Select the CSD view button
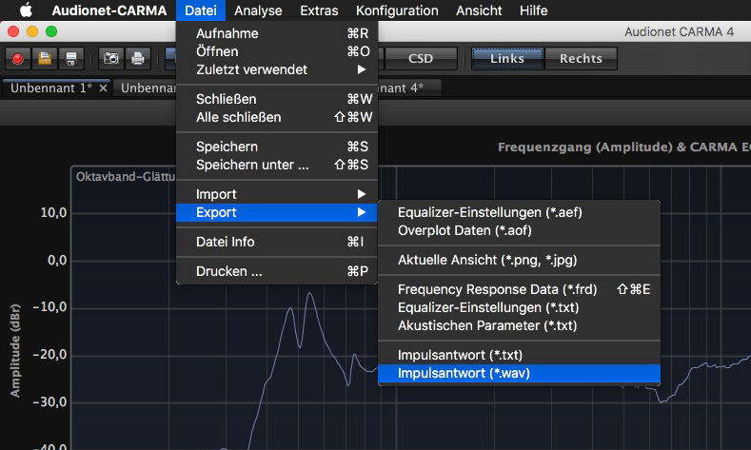751x450 pixels. pos(421,58)
